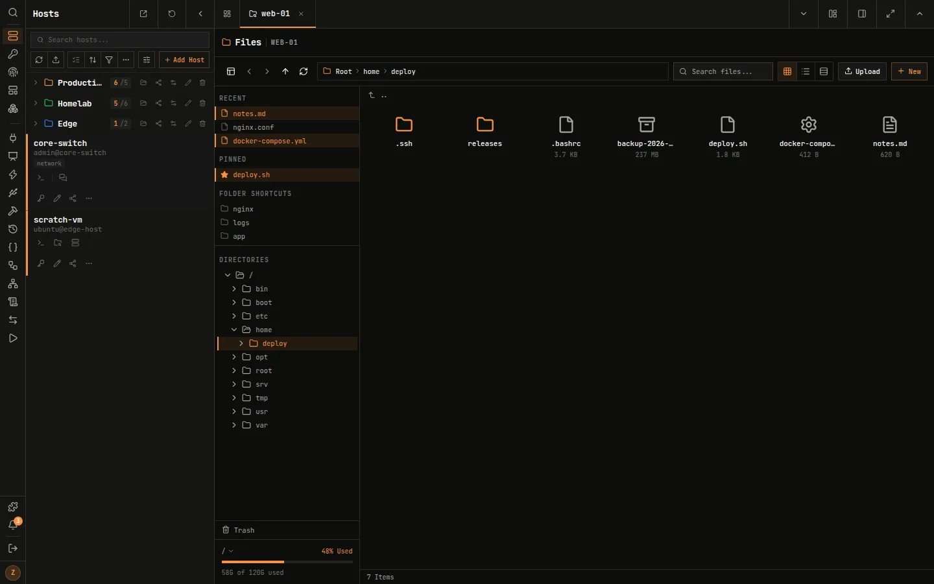This screenshot has width=934, height=584.
Task: Open the curly braces snippets icon
Action: [12, 247]
